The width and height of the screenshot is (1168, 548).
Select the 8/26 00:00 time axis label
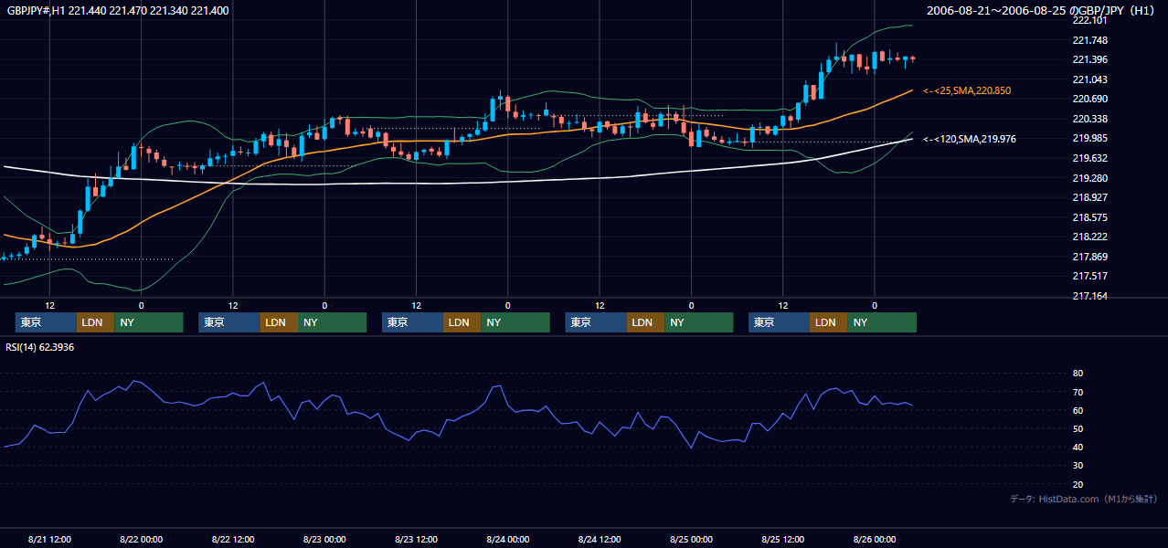pyautogui.click(x=875, y=539)
